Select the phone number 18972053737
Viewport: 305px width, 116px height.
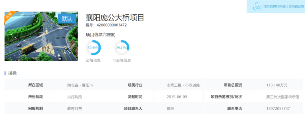(x=278, y=108)
